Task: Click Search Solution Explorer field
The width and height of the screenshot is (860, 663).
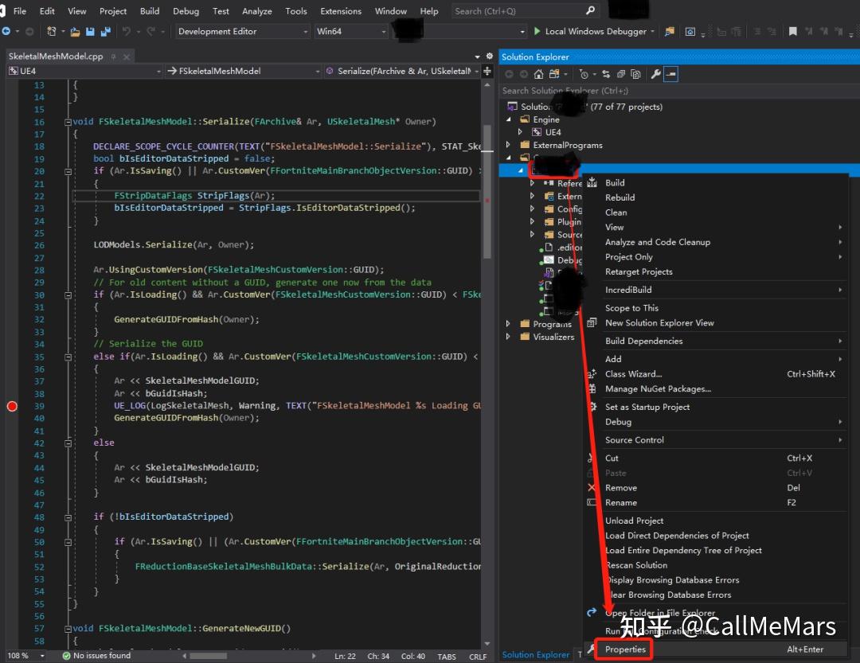Action: tap(679, 91)
